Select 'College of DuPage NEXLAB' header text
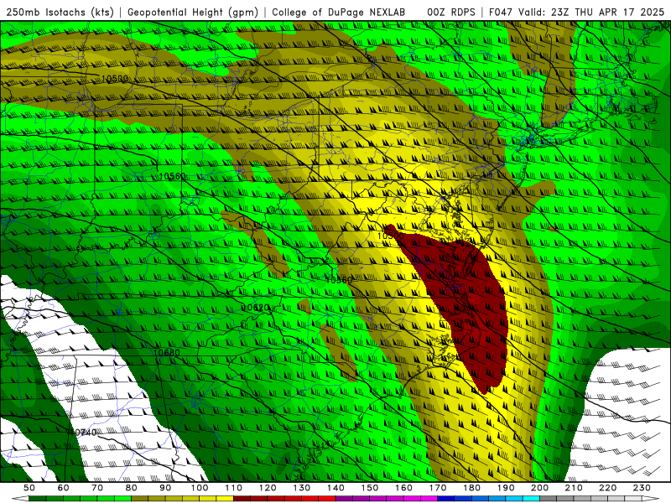 point(339,12)
